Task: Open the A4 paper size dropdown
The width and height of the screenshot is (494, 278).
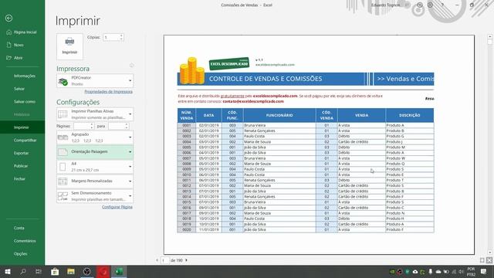Action: tap(95, 167)
